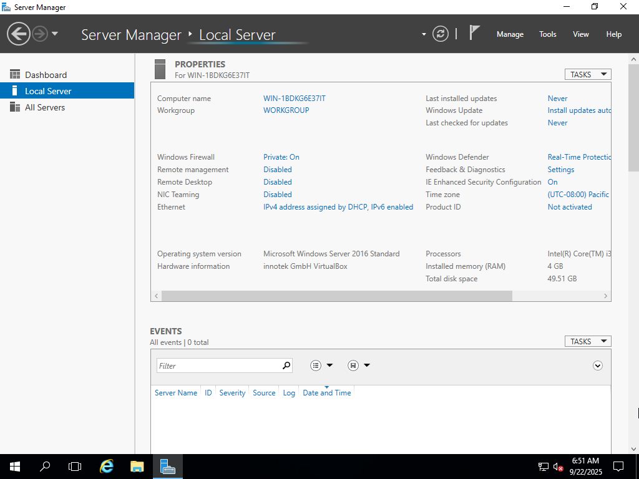Click the muted volume tray icon
Screen dimensions: 639x479
(x=559, y=467)
